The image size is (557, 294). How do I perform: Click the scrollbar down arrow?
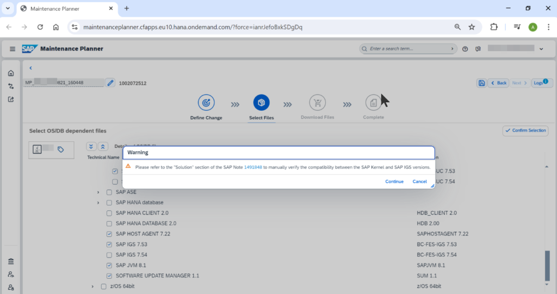coord(547,284)
